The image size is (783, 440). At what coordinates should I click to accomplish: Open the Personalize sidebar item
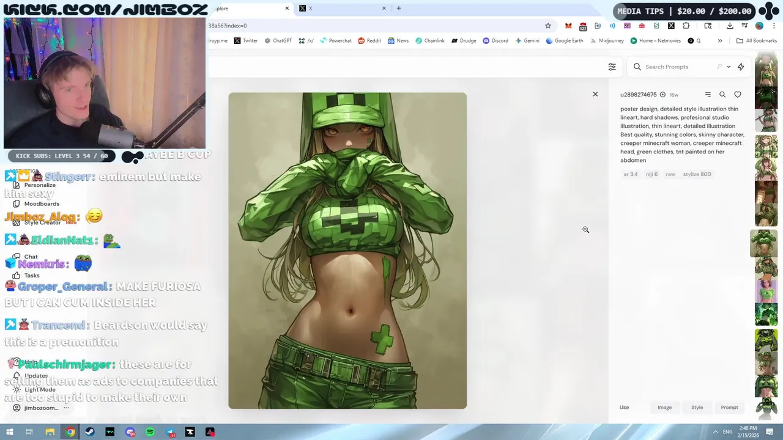[x=34, y=185]
